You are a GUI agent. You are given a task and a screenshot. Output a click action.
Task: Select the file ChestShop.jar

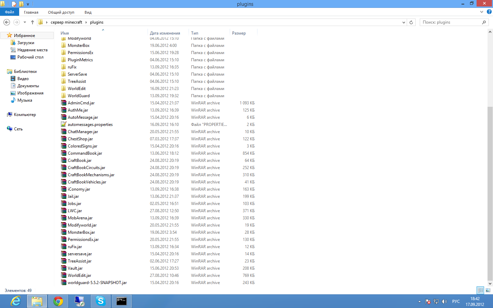pos(80,139)
